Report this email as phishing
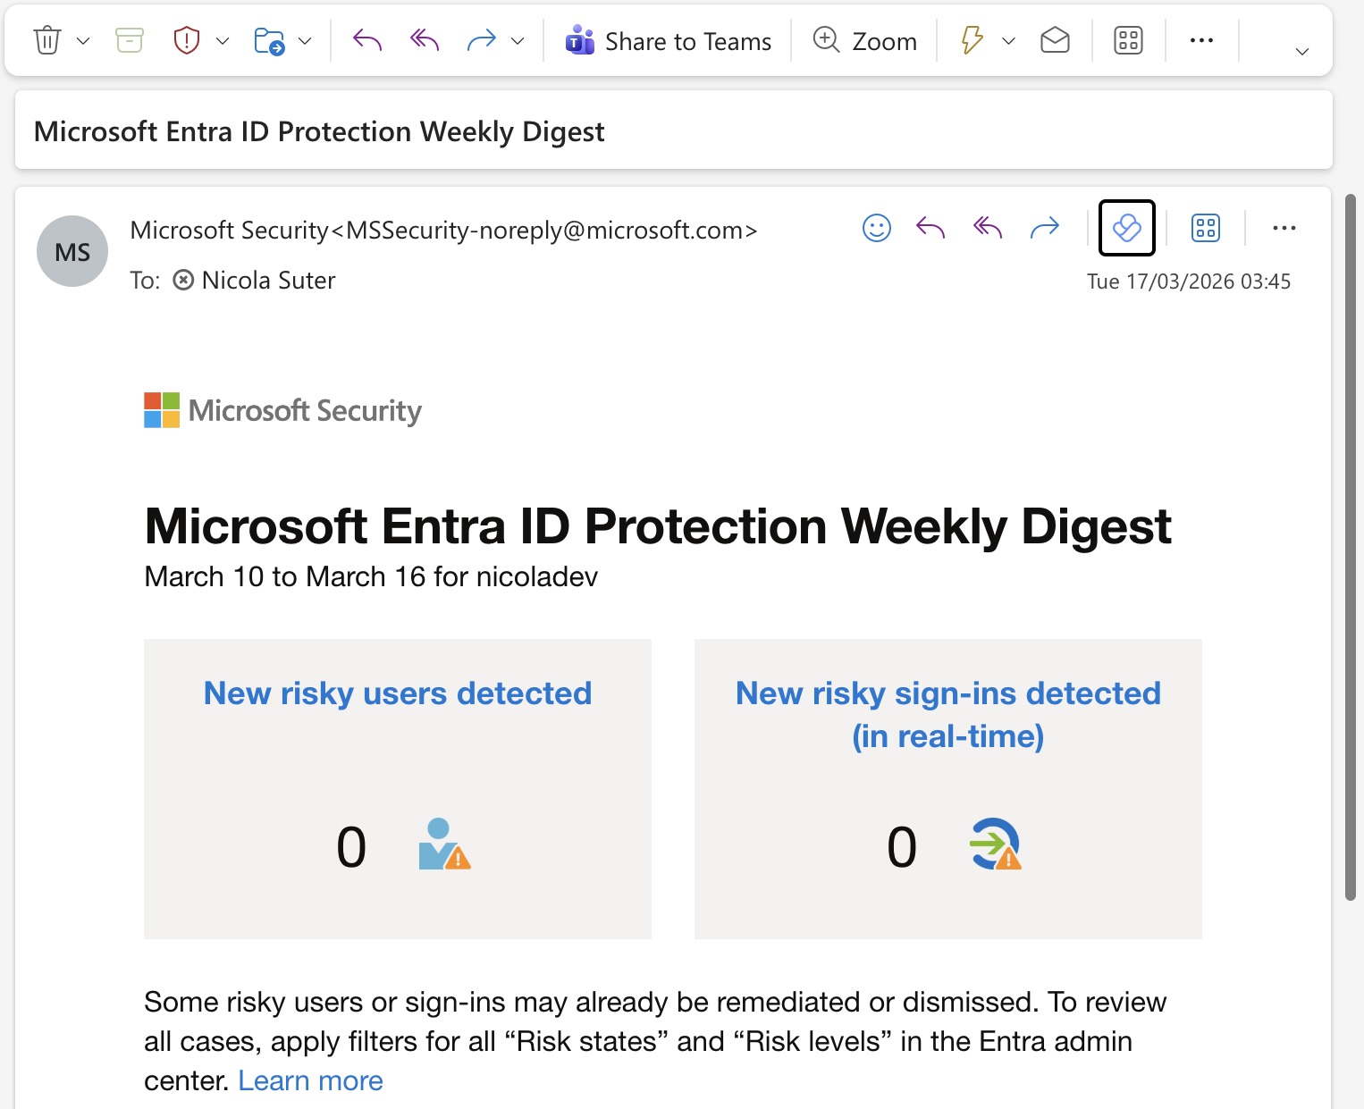The width and height of the screenshot is (1364, 1109). coord(187,40)
